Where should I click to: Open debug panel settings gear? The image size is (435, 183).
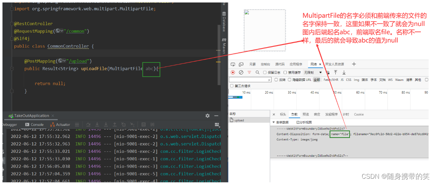[x=207, y=116]
